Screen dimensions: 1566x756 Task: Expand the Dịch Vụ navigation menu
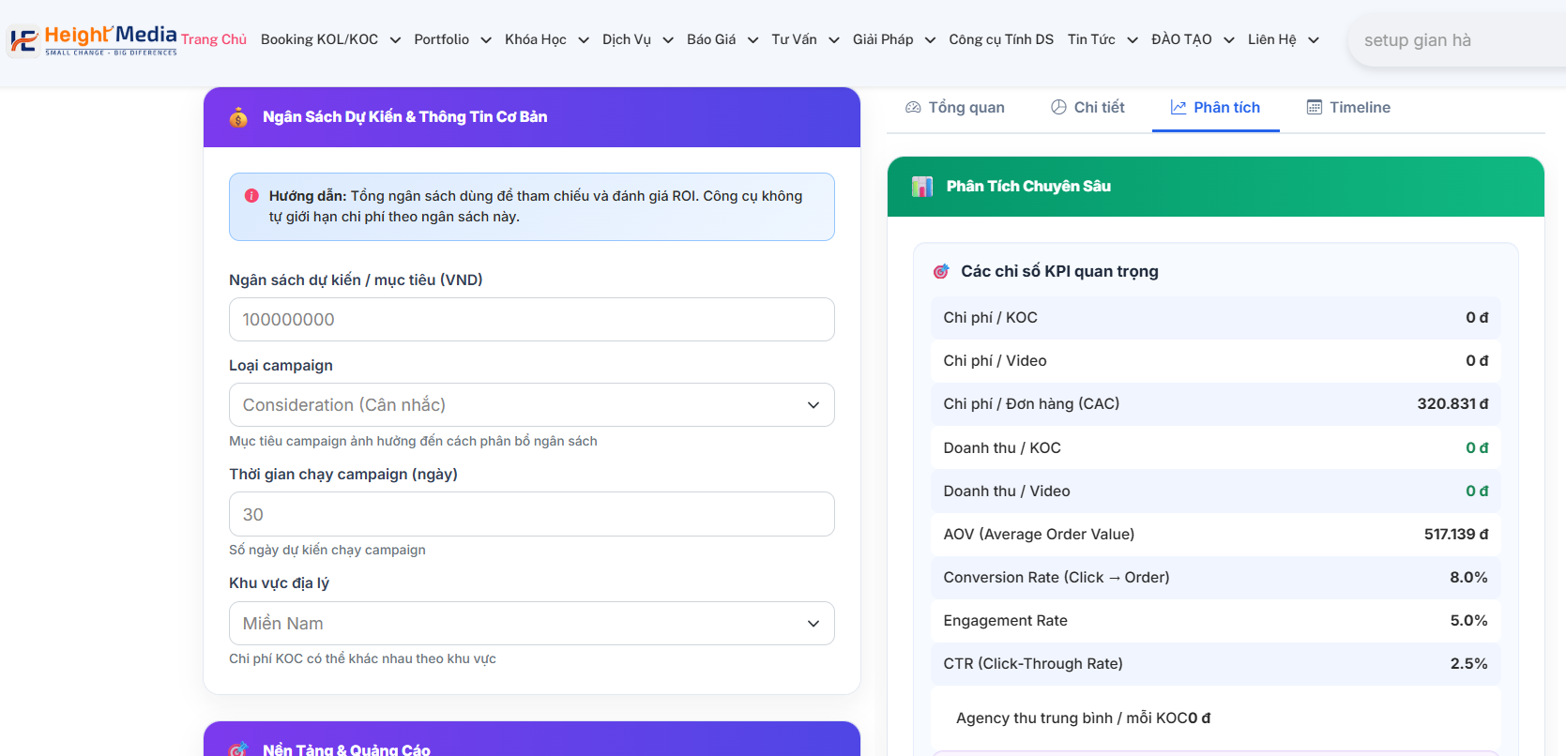click(637, 39)
